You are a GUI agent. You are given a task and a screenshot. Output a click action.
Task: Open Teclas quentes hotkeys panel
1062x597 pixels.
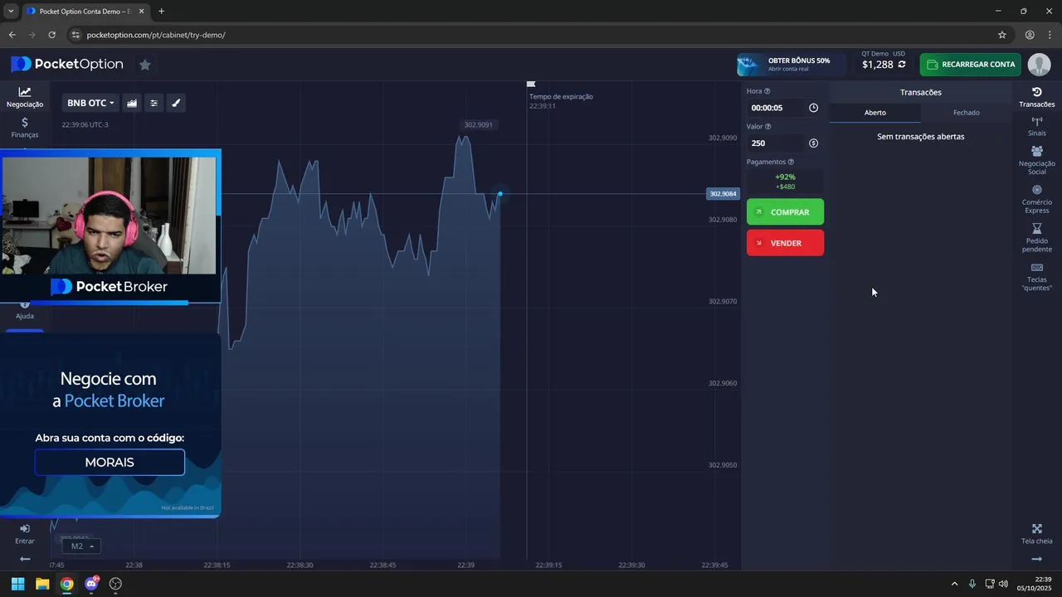(1037, 277)
